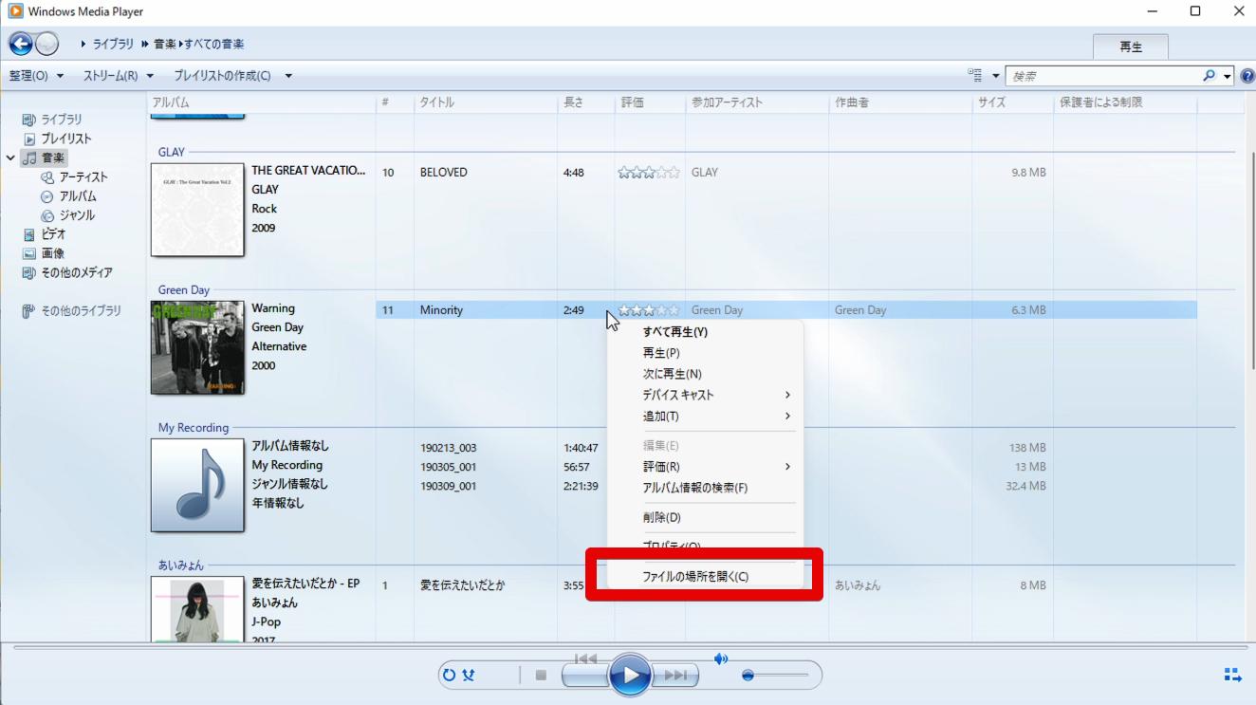Open the 画像 pictures library
This screenshot has width=1256, height=705.
point(52,253)
